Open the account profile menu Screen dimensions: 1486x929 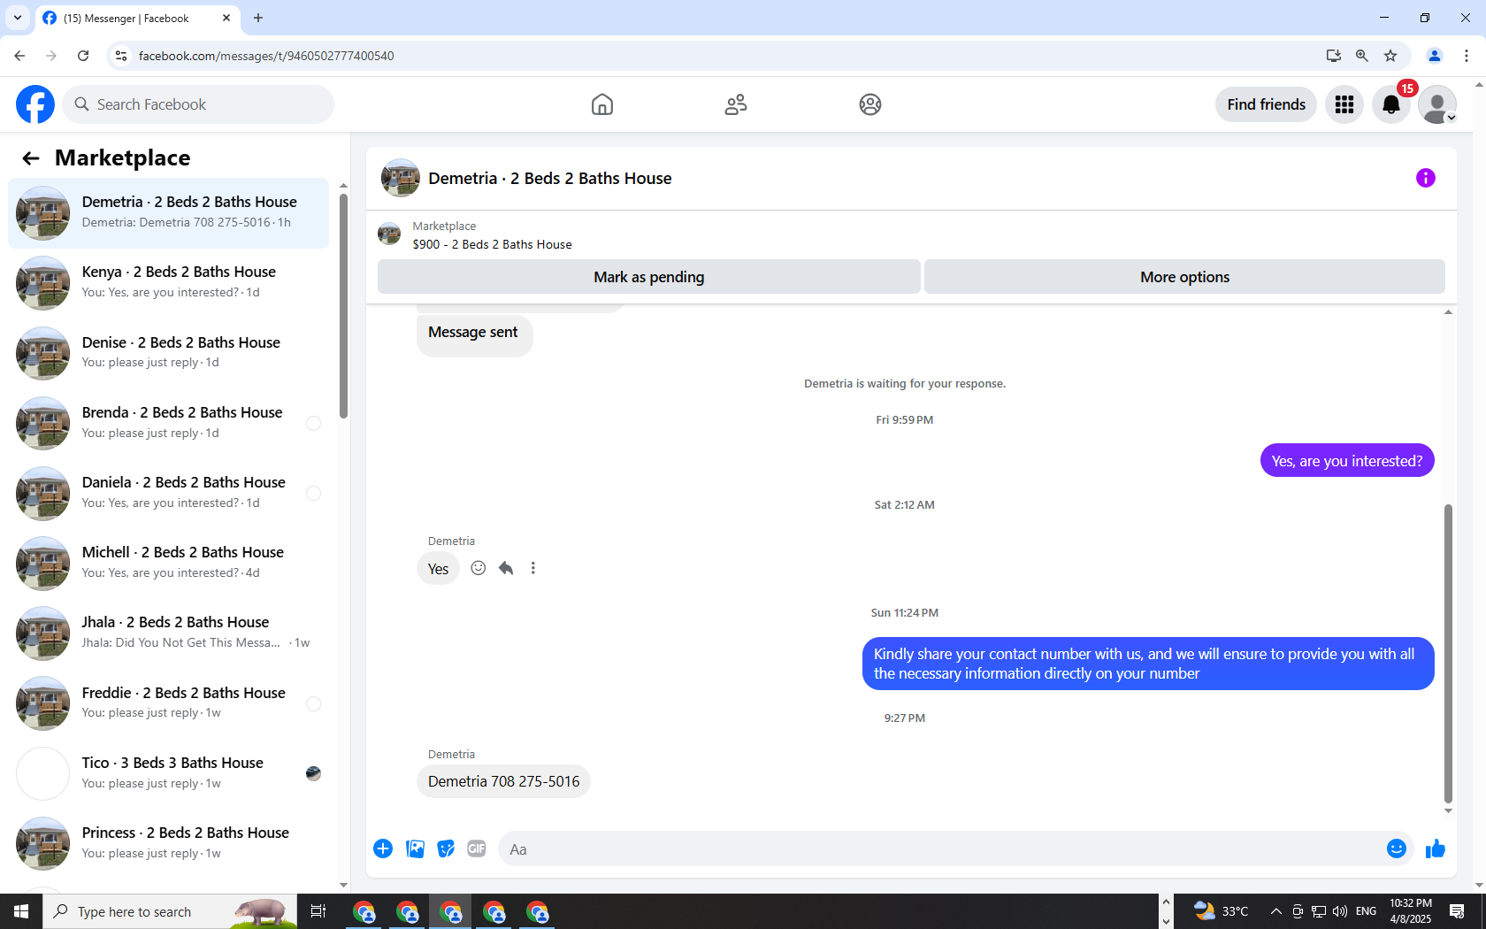1437,104
